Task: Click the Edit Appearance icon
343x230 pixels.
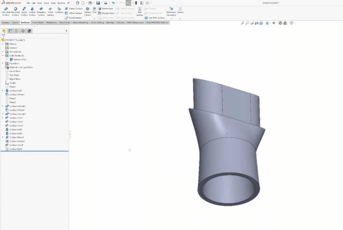Action: point(280,23)
